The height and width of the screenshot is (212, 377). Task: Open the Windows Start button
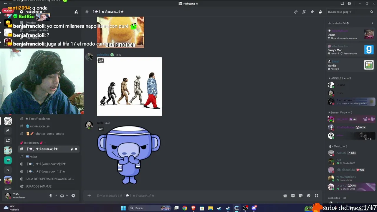click(x=123, y=208)
